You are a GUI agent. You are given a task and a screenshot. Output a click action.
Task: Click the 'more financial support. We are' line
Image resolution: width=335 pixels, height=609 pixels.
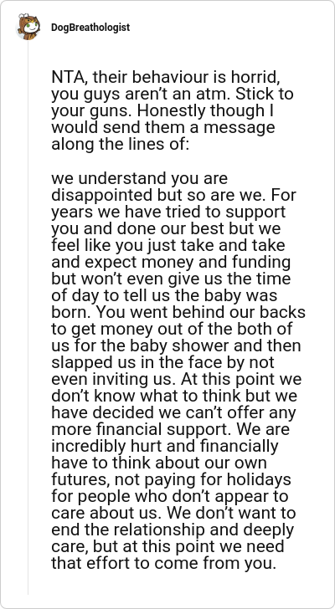(x=170, y=429)
